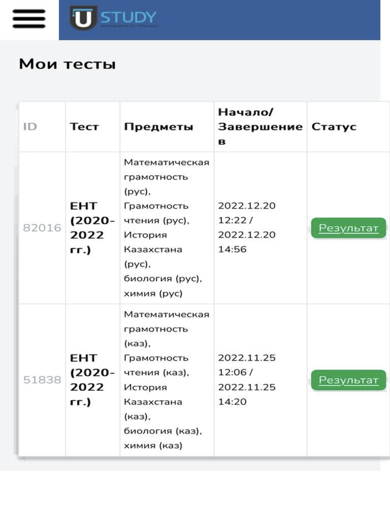Image resolution: width=390 pixels, height=516 pixels.
Task: Select the Статус column header
Action: (x=334, y=126)
